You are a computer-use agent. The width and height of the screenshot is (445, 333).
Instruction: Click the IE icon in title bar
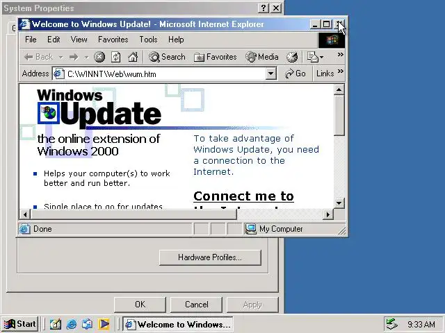(25, 24)
